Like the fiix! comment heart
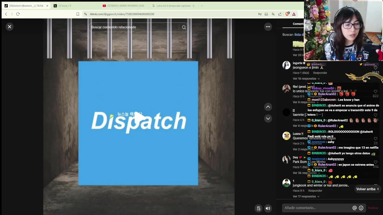Screen dimensions: 383x215 click(x=376, y=92)
